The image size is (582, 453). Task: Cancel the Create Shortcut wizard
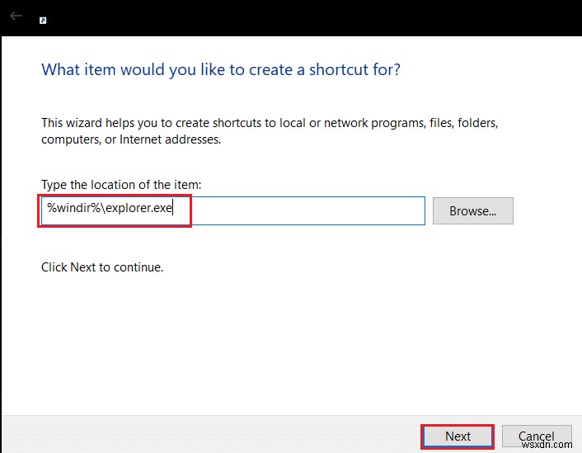click(536, 436)
